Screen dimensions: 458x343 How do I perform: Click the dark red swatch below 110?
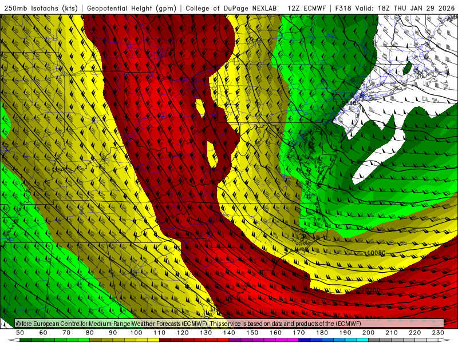click(x=165, y=340)
